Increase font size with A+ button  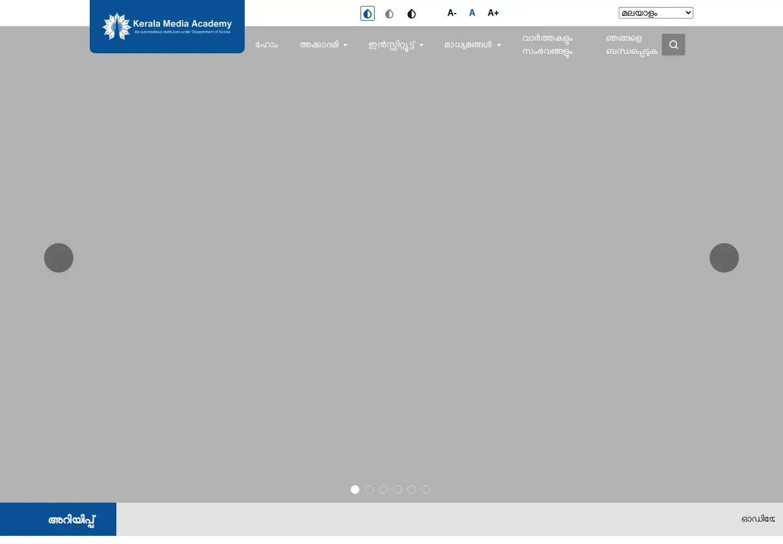pos(493,13)
